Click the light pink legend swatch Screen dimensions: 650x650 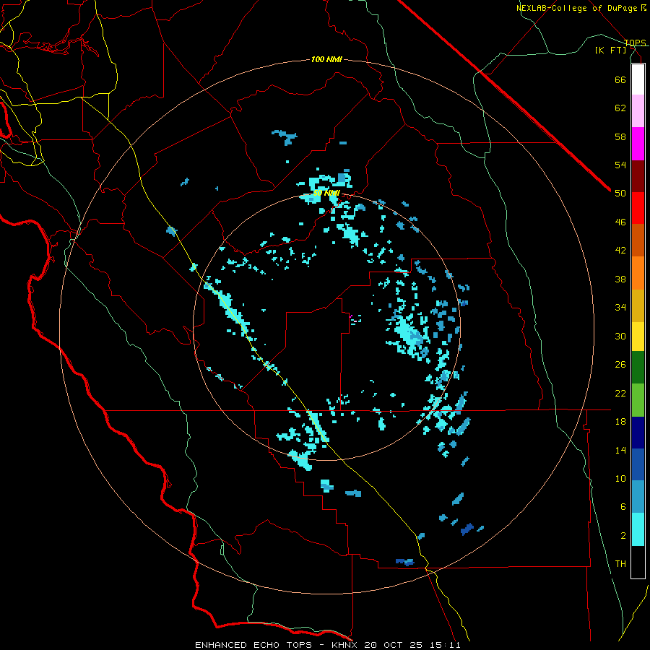638,111
